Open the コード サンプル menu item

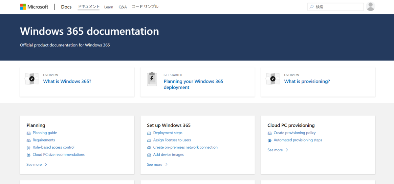pos(145,7)
